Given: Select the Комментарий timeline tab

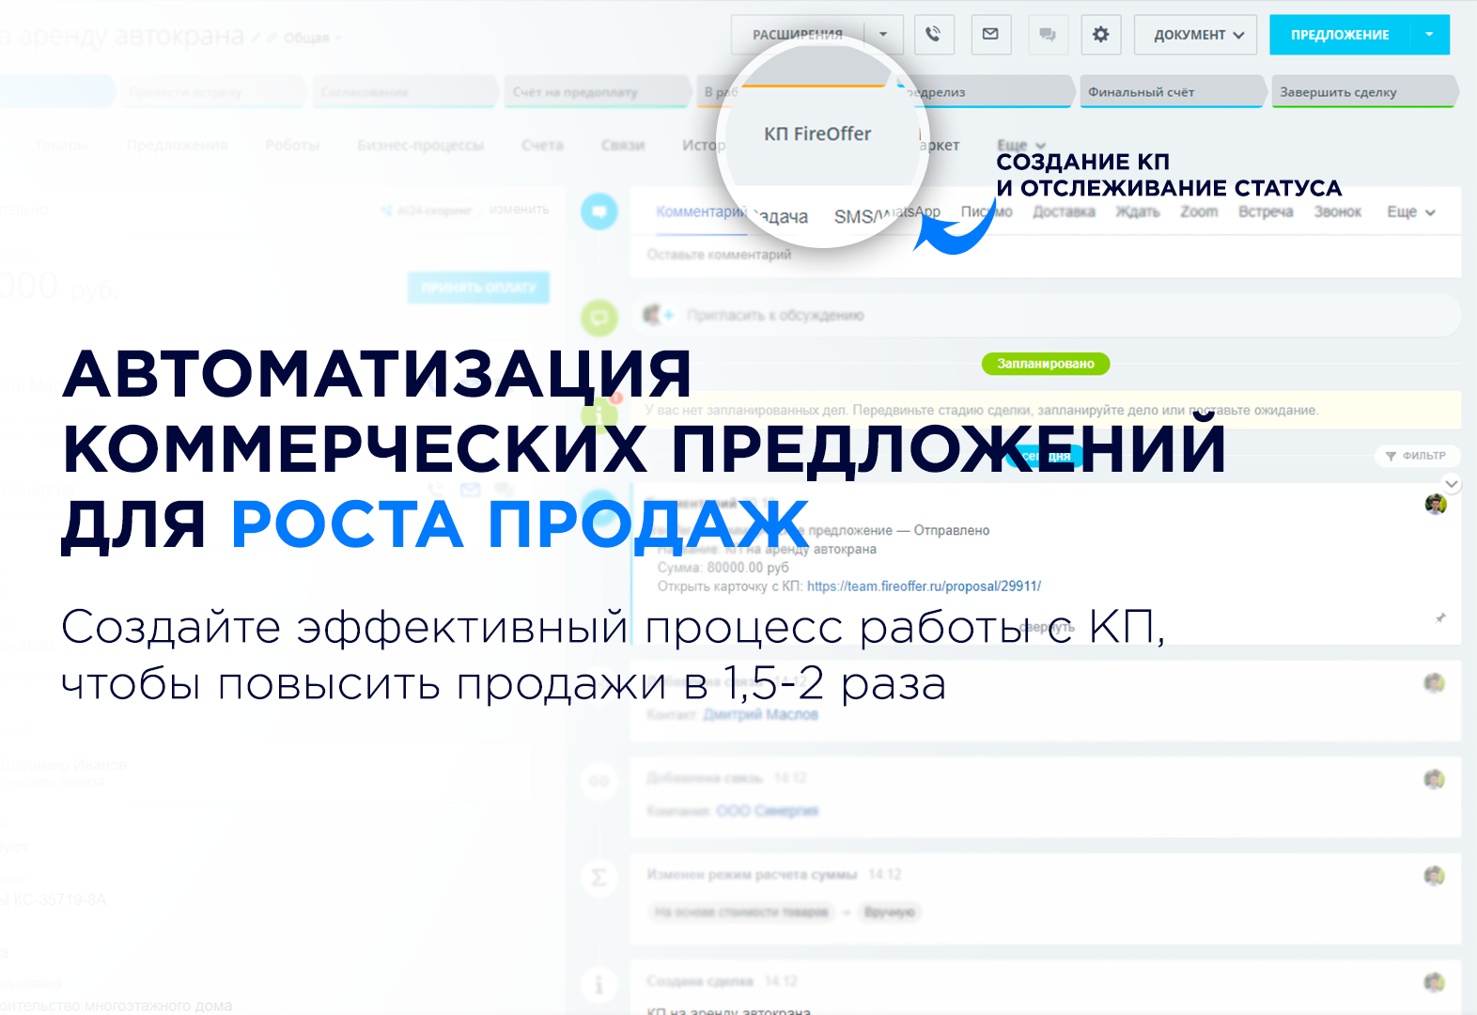Looking at the screenshot, I should coord(701,212).
